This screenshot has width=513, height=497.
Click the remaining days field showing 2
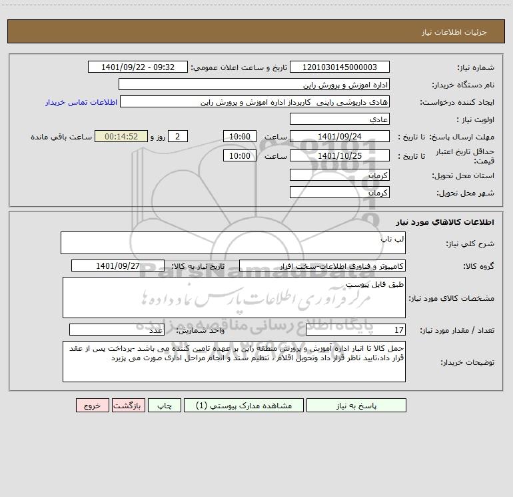[178, 136]
